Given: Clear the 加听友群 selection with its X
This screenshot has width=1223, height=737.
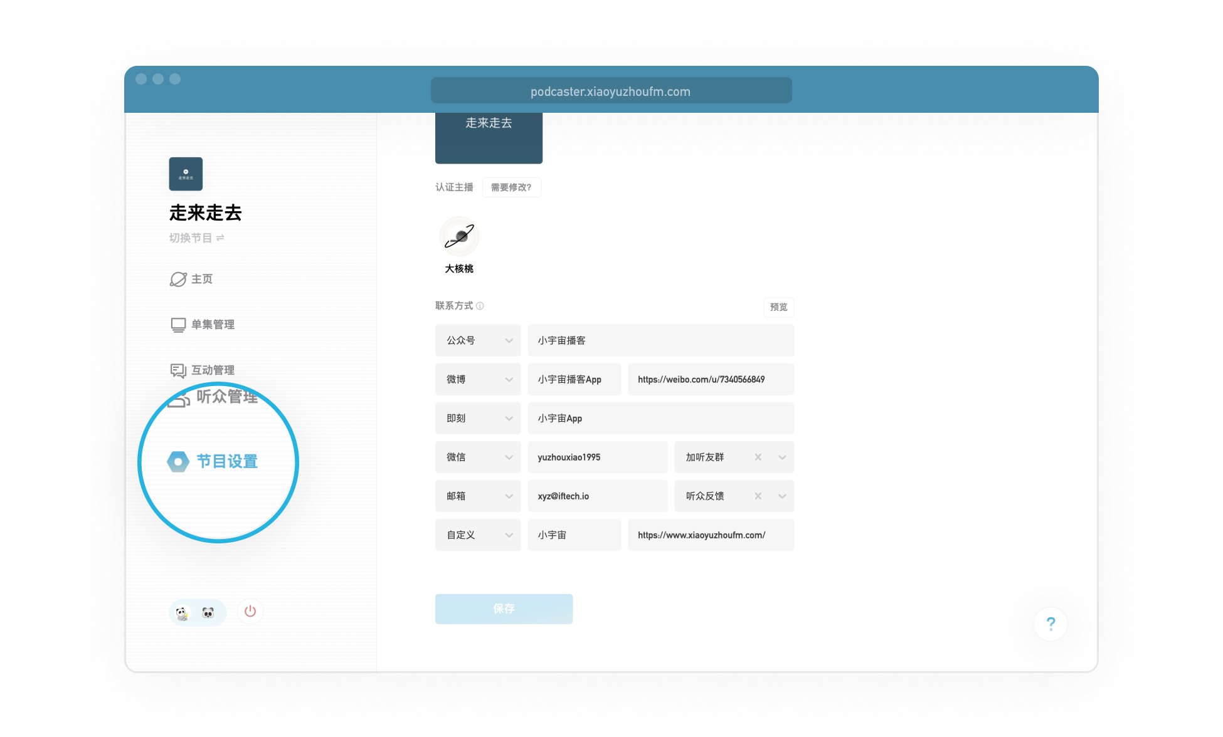Looking at the screenshot, I should (x=758, y=457).
